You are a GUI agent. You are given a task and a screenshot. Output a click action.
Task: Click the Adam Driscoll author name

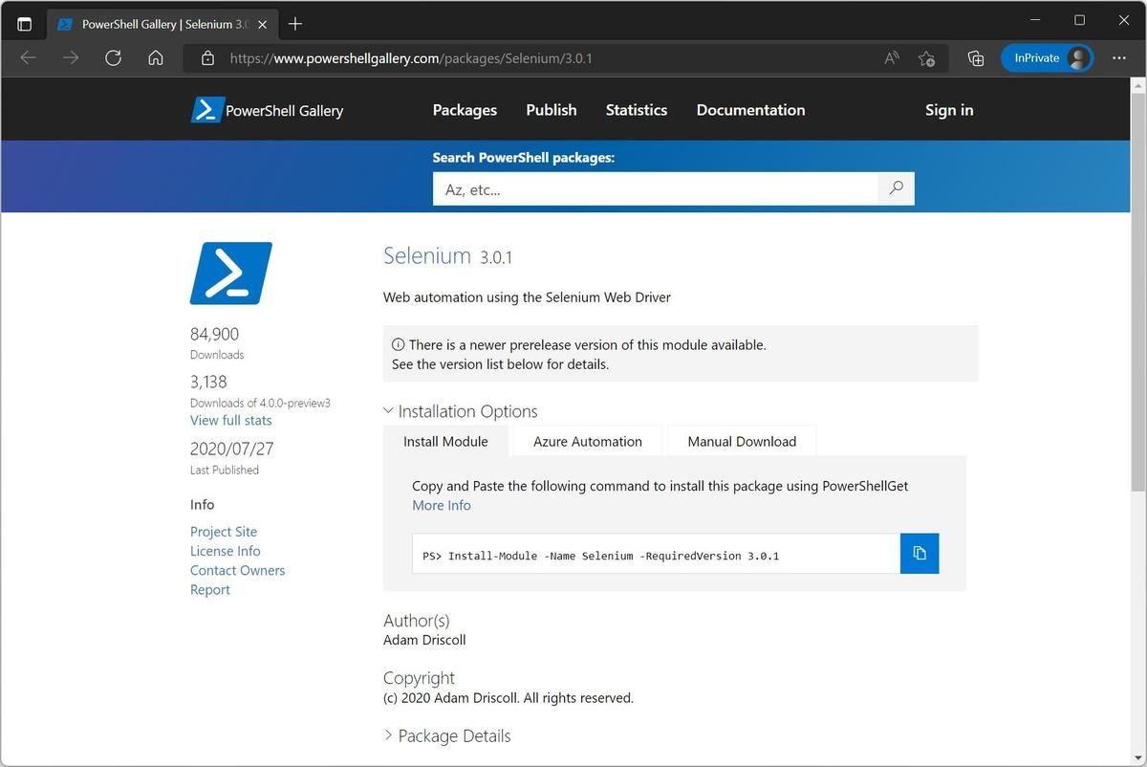[424, 640]
